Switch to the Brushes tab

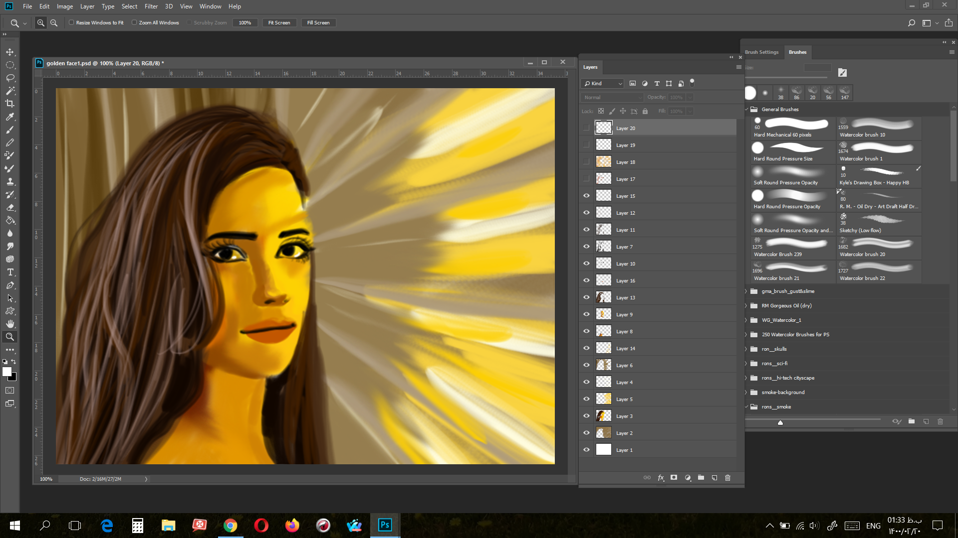click(x=797, y=52)
